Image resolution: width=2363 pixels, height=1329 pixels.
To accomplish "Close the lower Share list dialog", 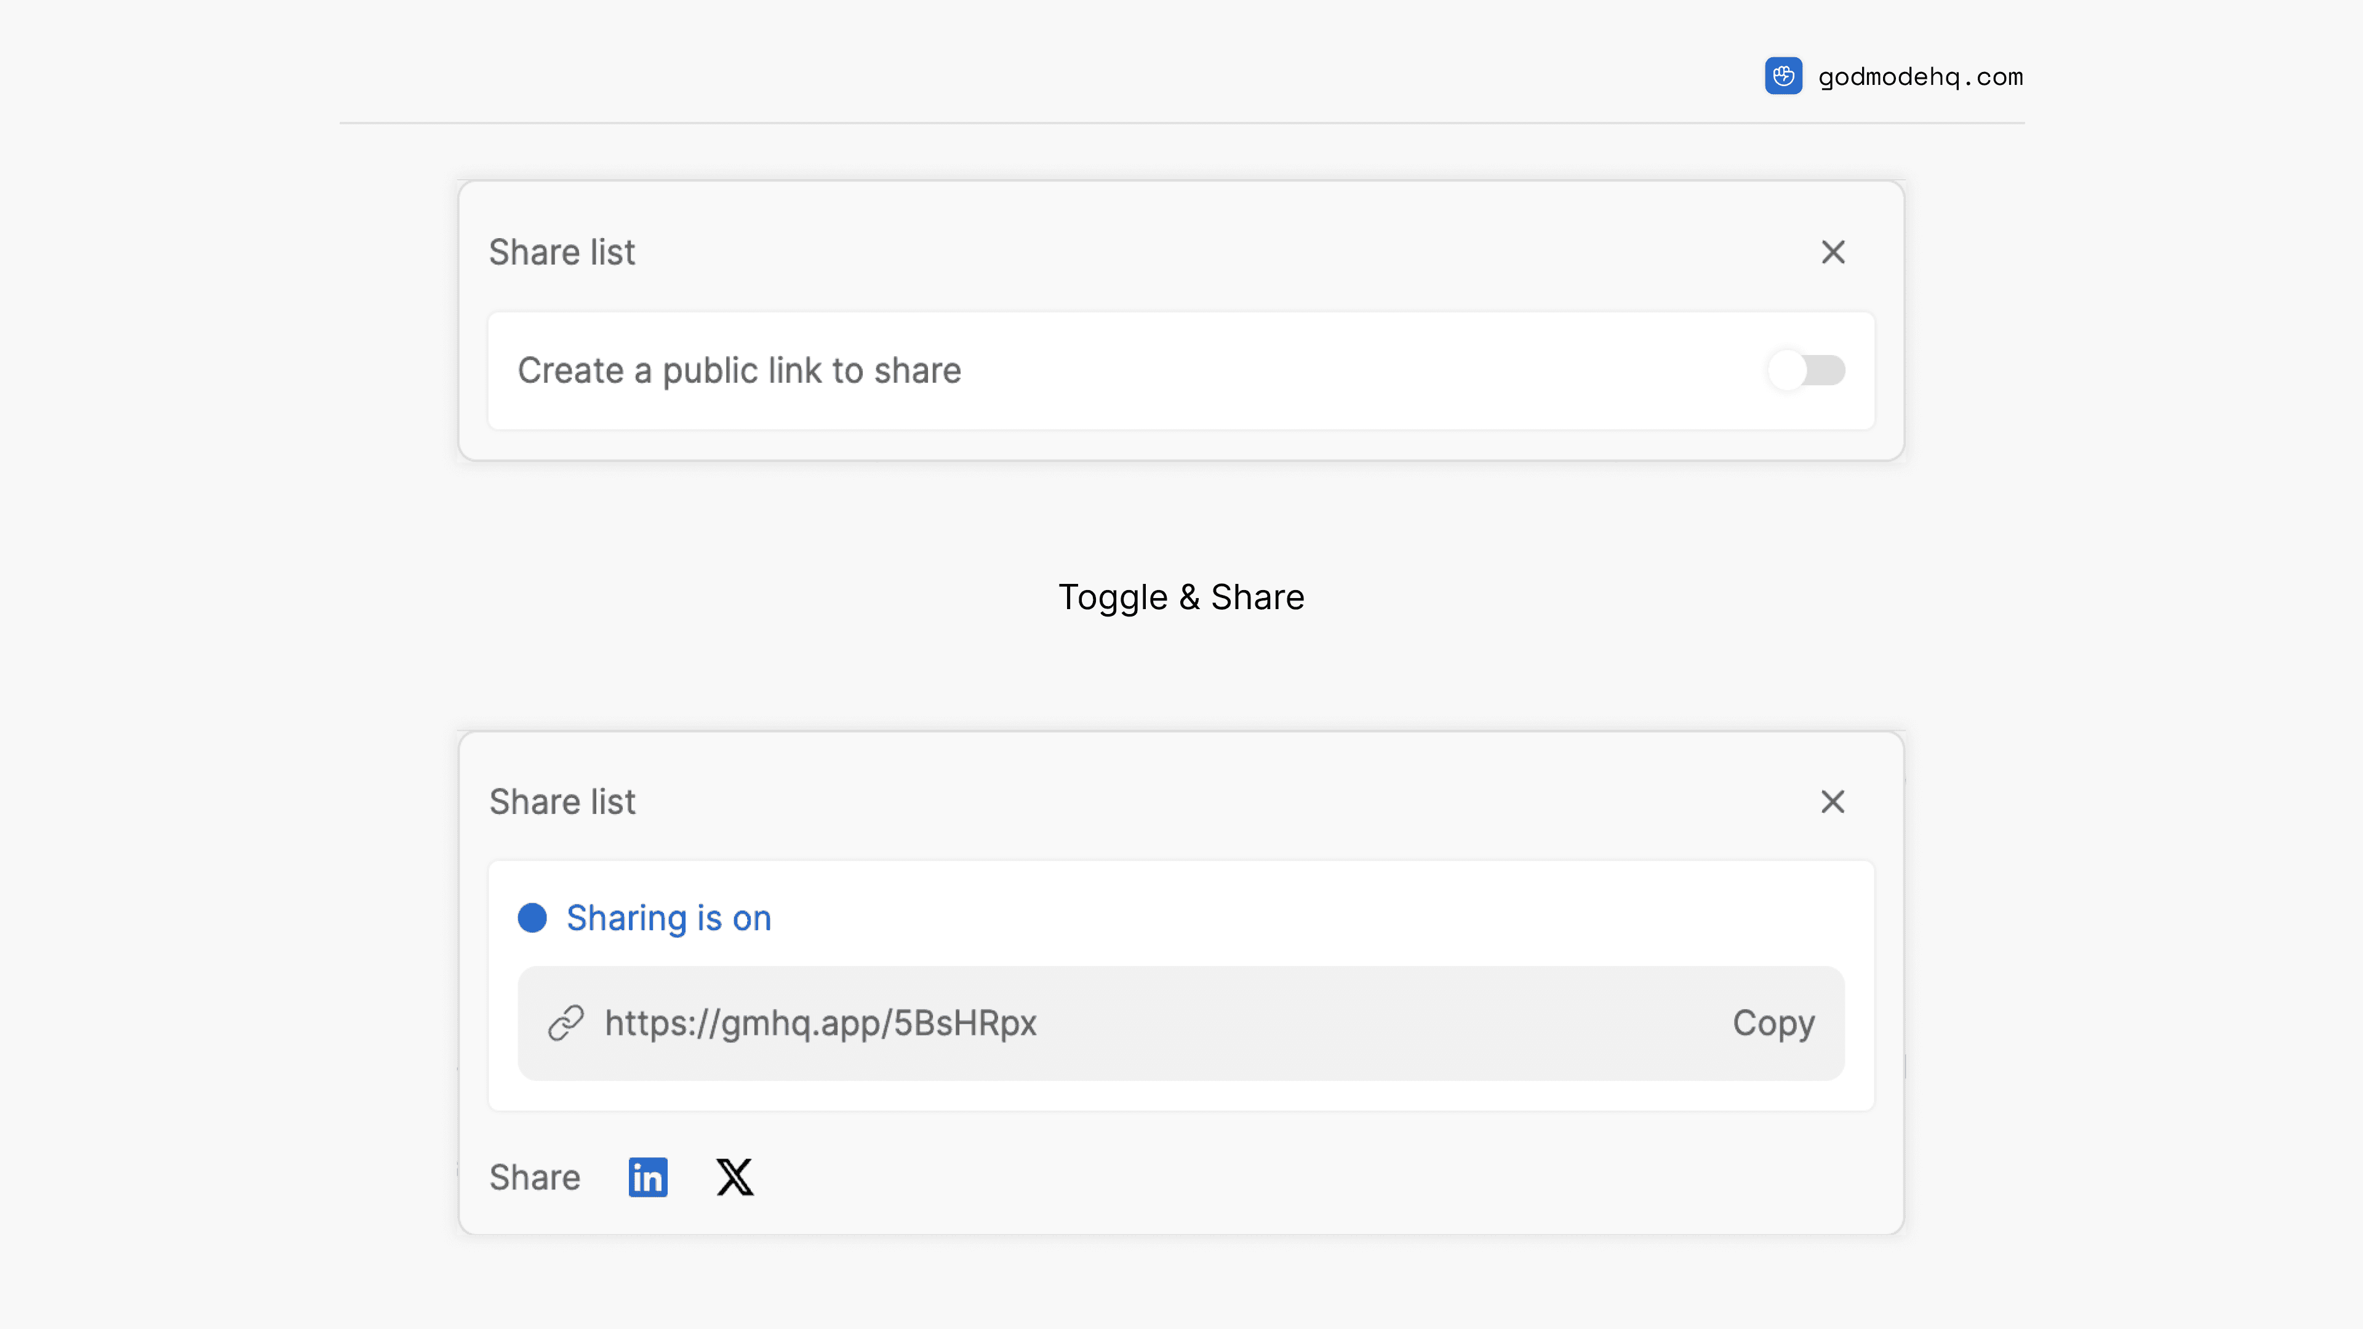I will 1832,802.
